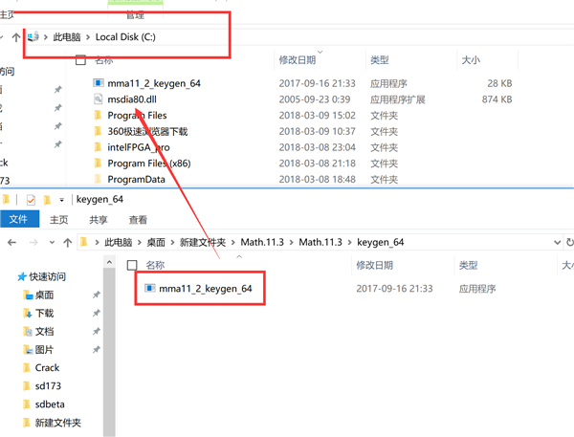Click the Up arrow beside keygen_64 address bar
574x437 pixels.
coord(67,242)
